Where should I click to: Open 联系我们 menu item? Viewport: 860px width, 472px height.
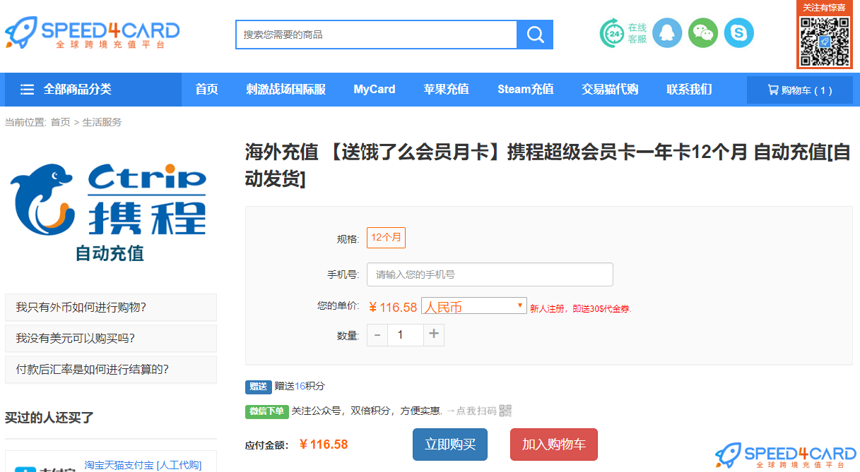click(690, 90)
